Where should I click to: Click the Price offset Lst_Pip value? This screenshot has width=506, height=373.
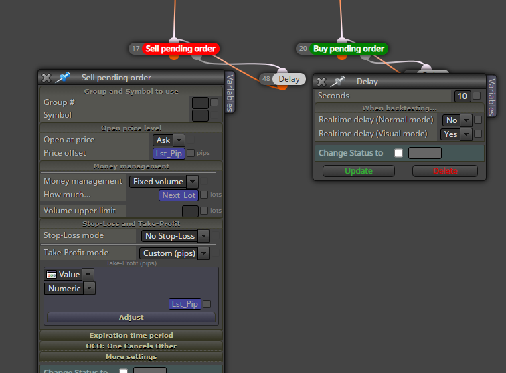(169, 154)
